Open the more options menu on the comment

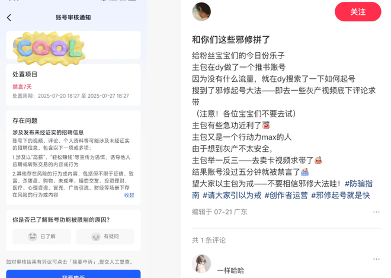point(376,259)
